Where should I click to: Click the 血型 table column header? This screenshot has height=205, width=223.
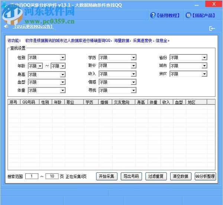pos(180,102)
